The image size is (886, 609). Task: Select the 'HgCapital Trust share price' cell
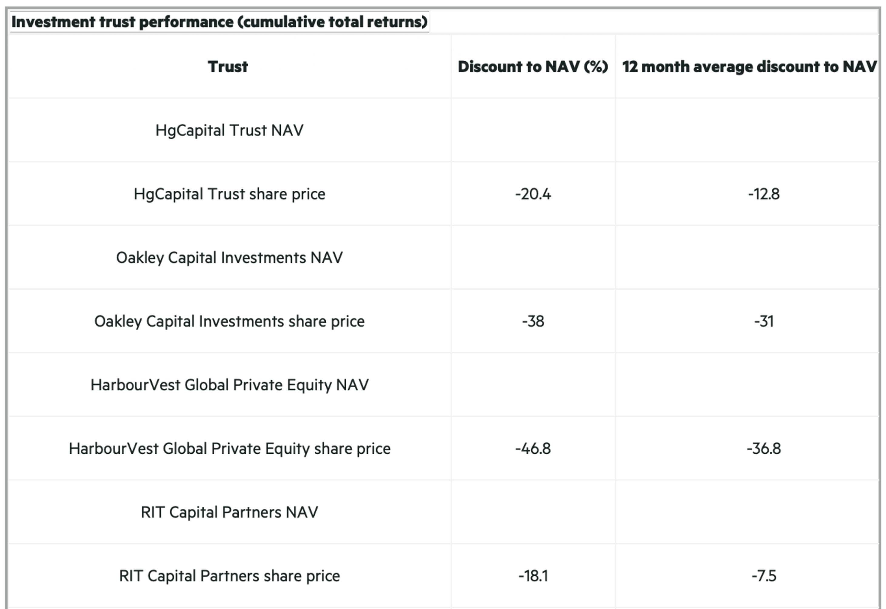(x=229, y=194)
